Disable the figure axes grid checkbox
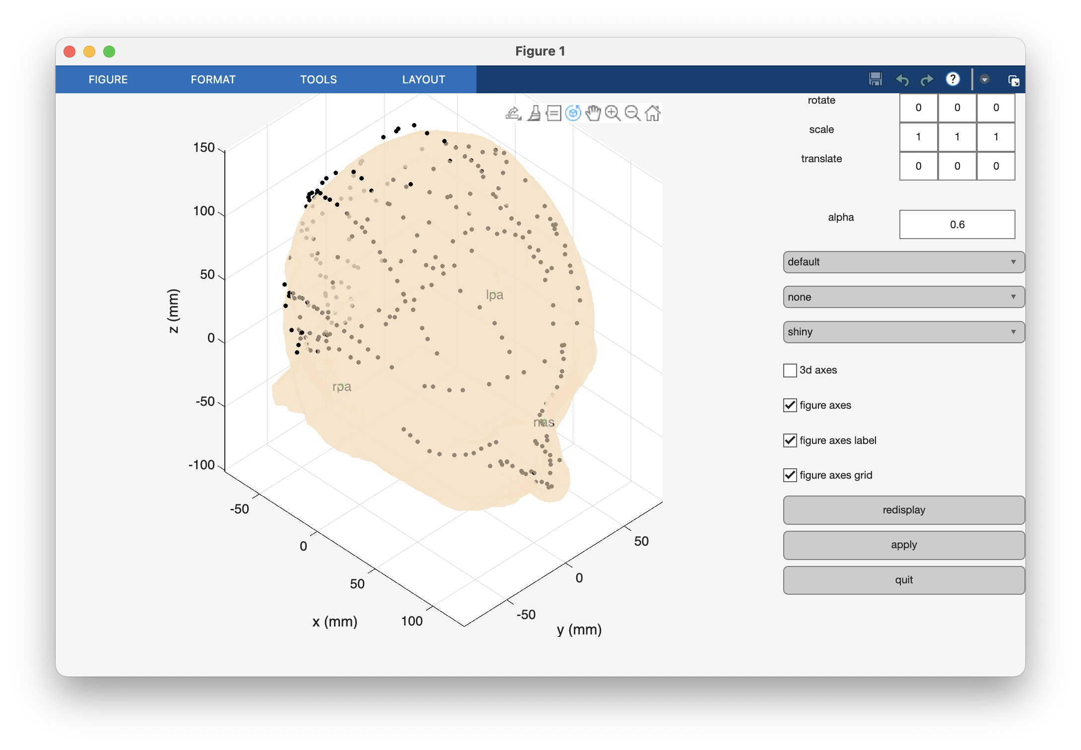 pos(790,475)
